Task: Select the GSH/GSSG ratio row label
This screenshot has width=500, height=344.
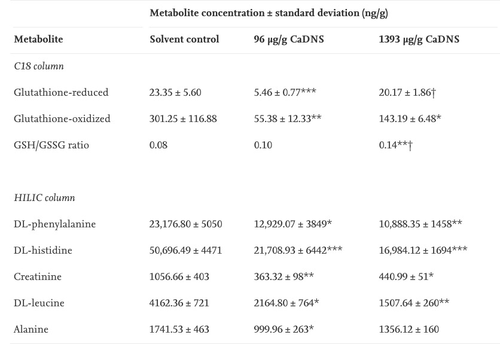Action: [51, 145]
